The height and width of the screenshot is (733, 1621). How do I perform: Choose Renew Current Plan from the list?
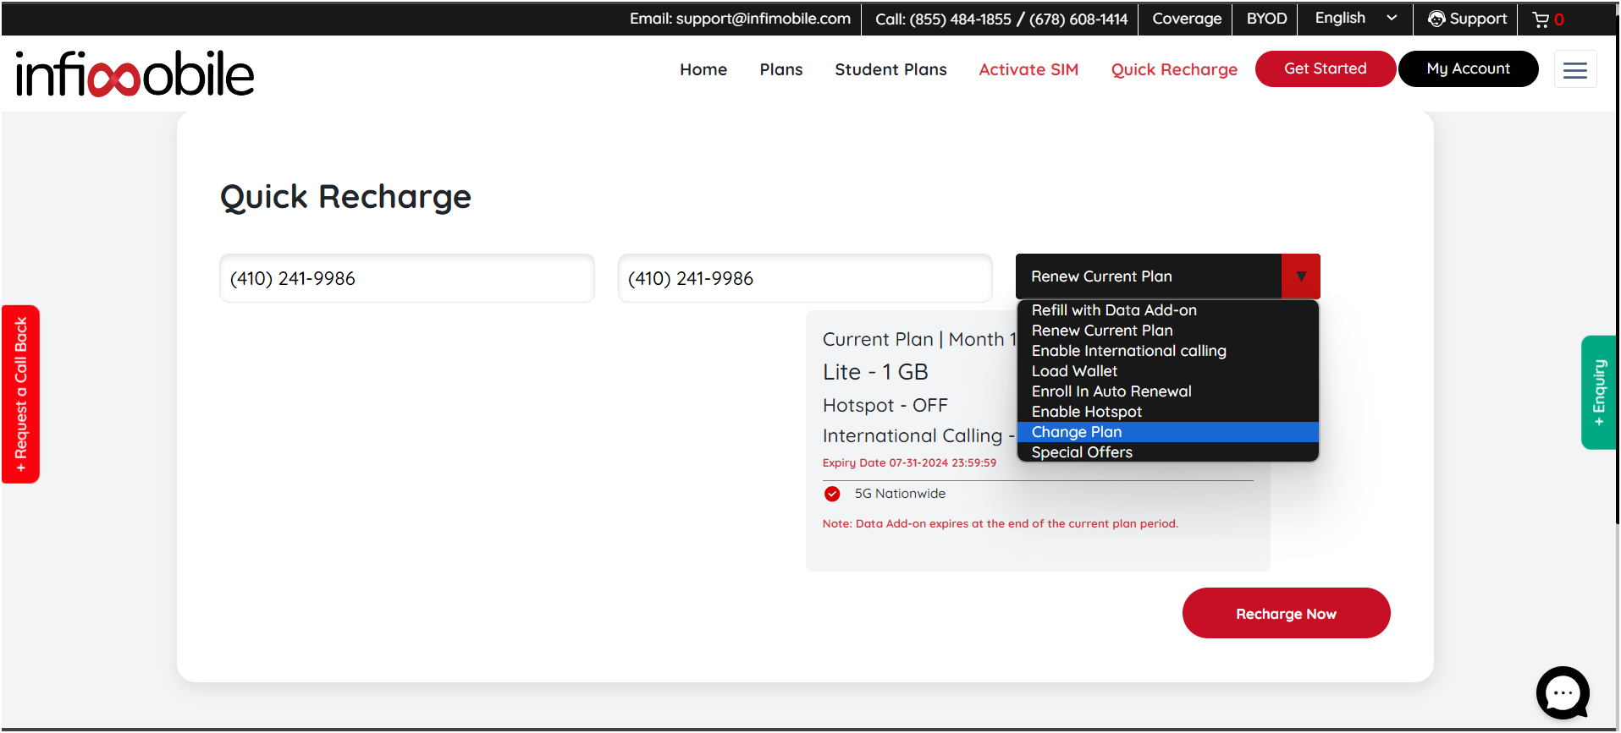pos(1167,331)
